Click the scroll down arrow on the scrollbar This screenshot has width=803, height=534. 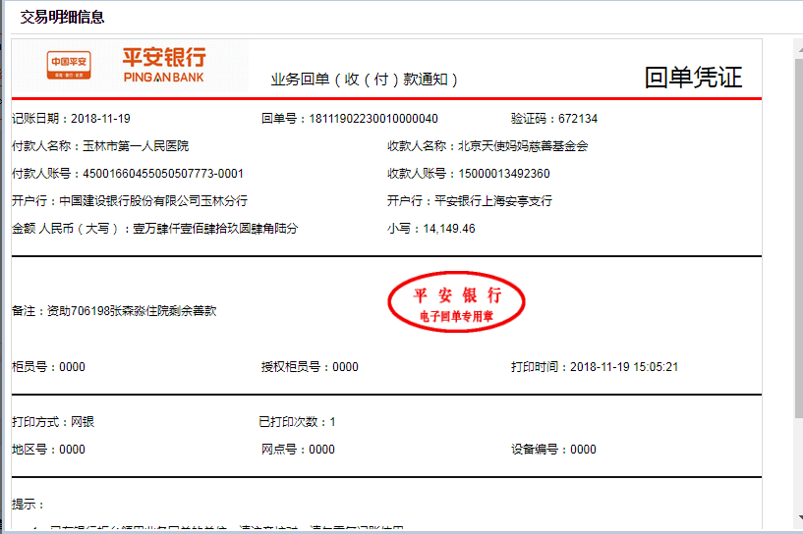(x=799, y=517)
